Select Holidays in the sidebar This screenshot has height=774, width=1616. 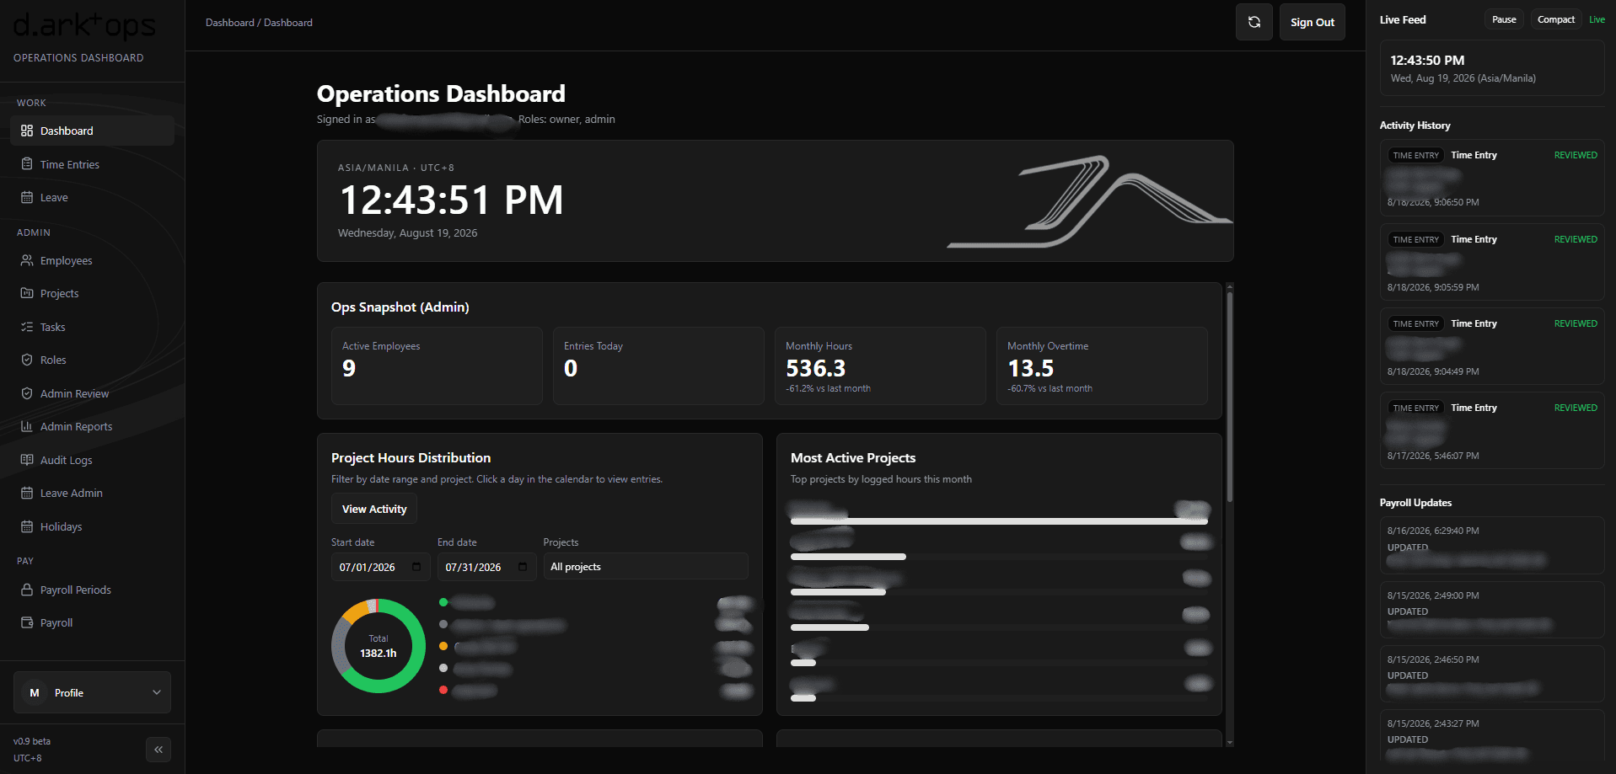pos(93,526)
